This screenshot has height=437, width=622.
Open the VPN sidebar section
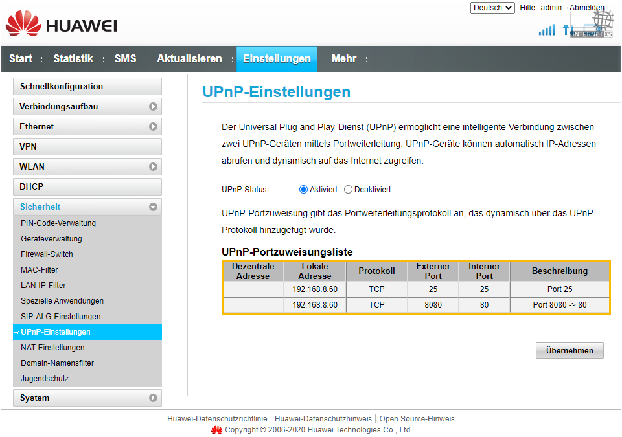(x=87, y=147)
